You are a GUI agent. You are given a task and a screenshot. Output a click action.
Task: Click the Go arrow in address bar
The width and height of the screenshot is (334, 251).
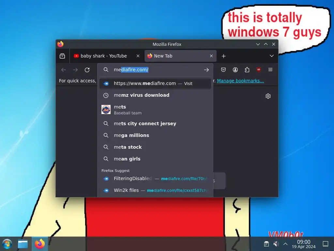[206, 70]
